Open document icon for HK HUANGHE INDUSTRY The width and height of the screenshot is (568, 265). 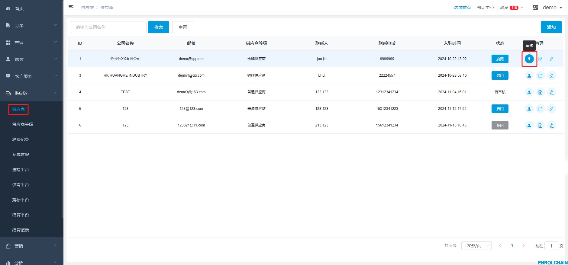tap(540, 75)
